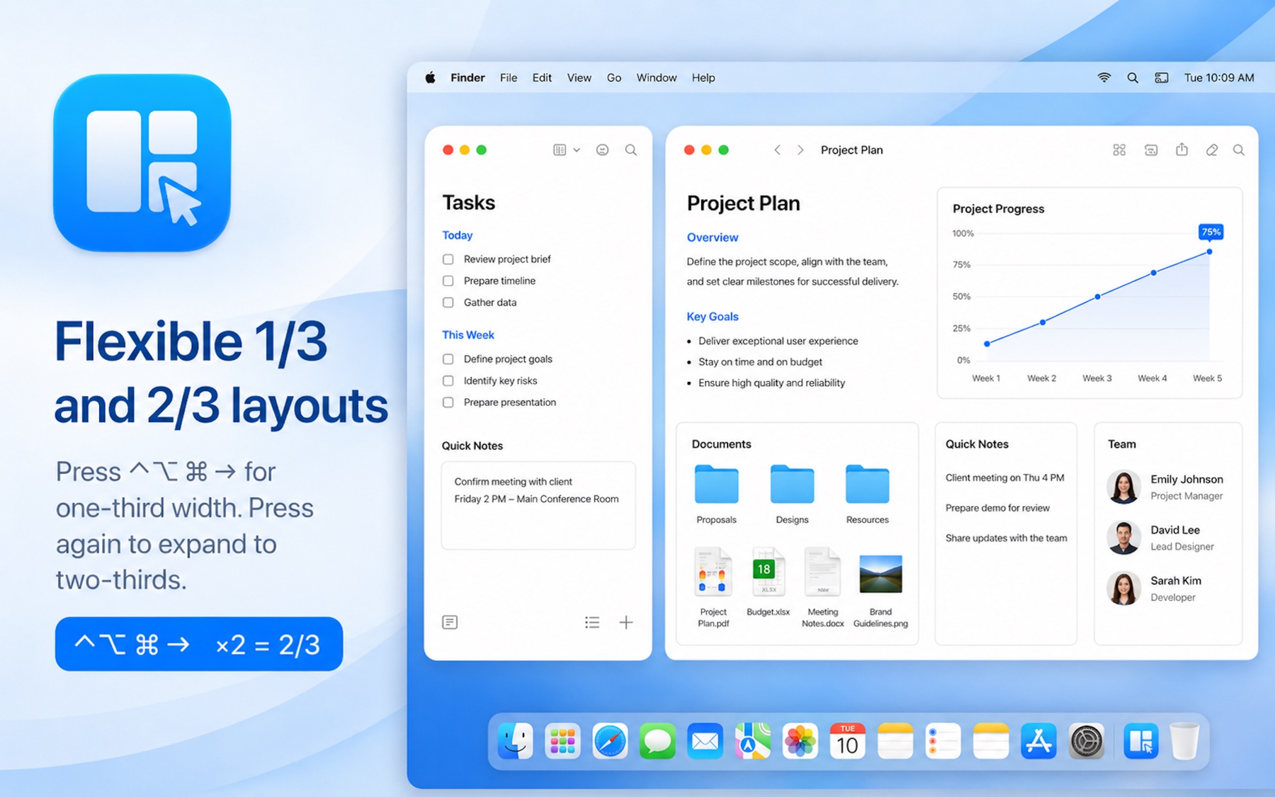Click the grid view icon in Project Plan toolbar
Screen dimensions: 1275x797
point(1119,150)
